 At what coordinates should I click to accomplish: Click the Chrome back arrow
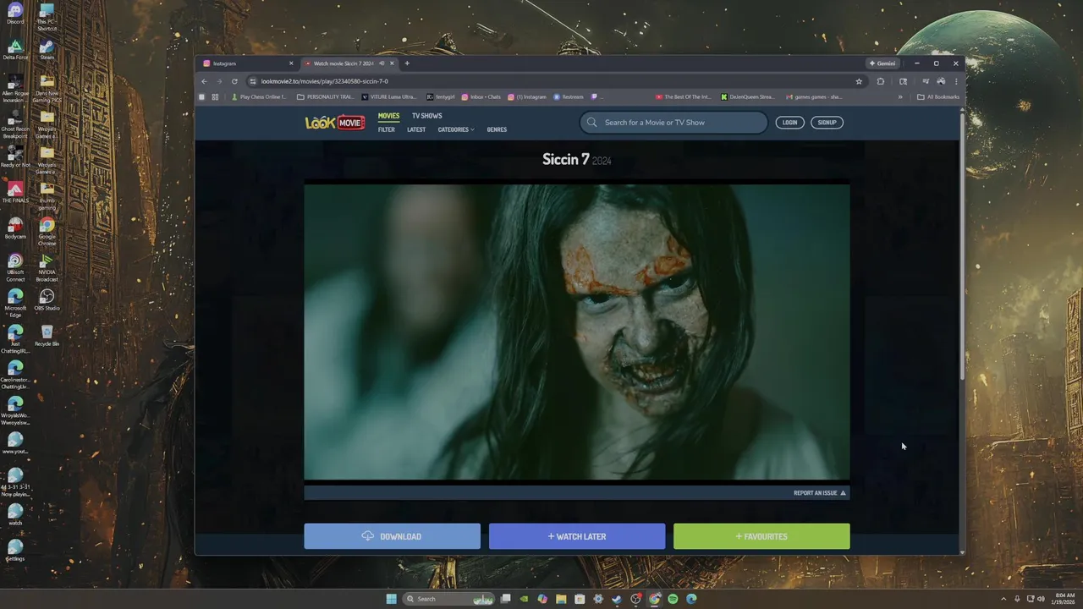point(204,81)
